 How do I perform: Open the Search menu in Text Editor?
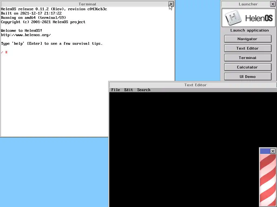click(x=144, y=90)
